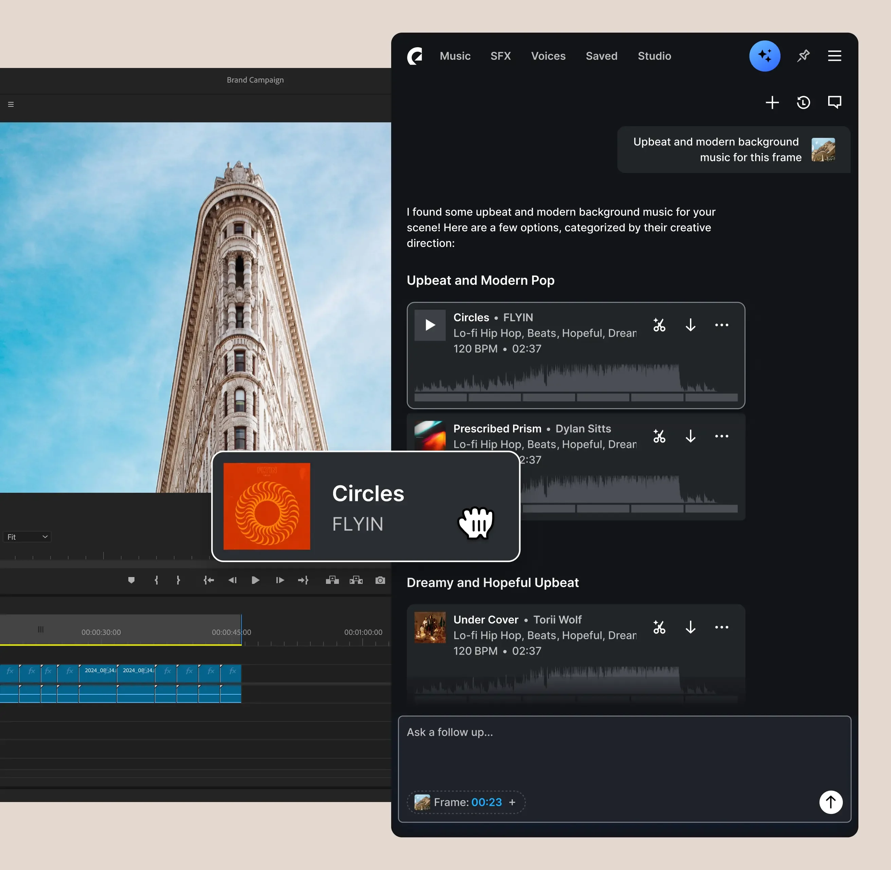Click the export frame camera icon
Viewport: 891px width, 870px height.
(x=380, y=580)
